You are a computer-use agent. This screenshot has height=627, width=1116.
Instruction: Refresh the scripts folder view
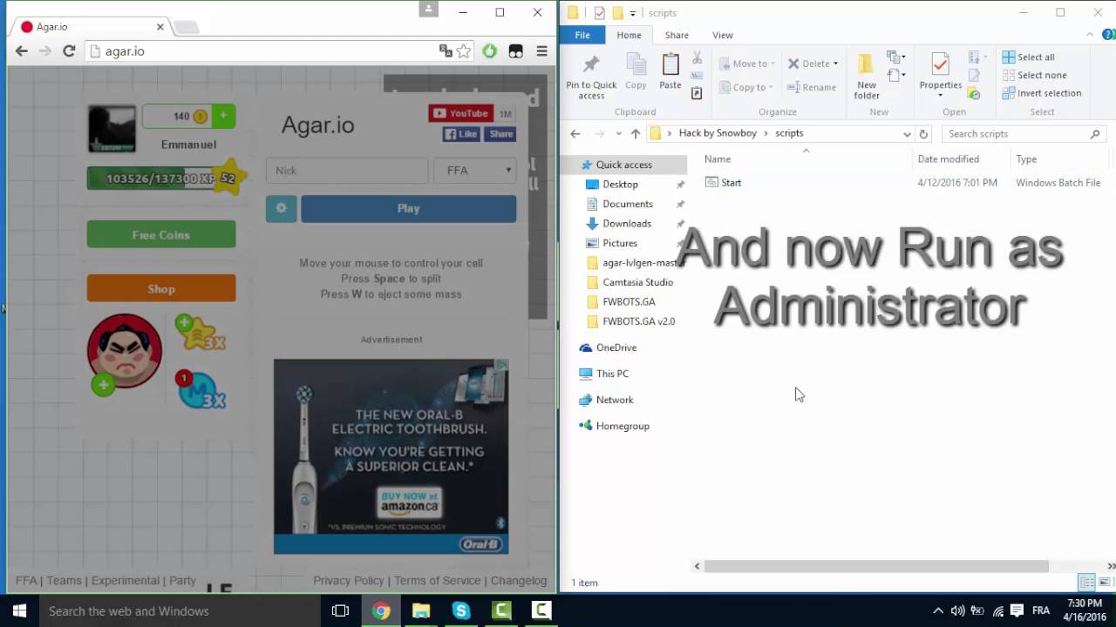[x=923, y=134]
